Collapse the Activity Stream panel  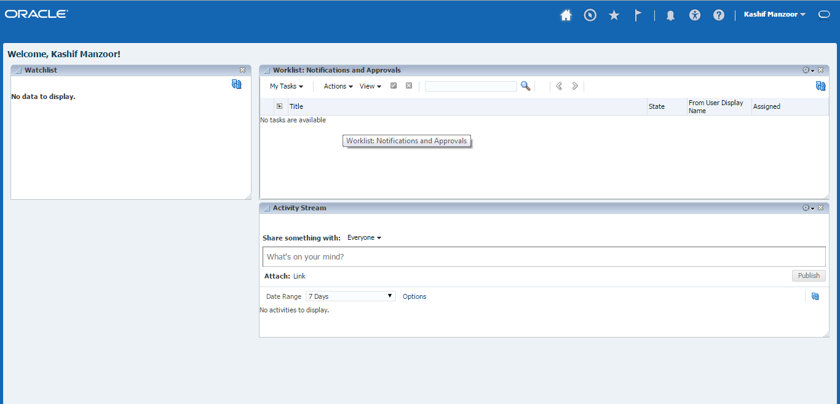coord(266,208)
